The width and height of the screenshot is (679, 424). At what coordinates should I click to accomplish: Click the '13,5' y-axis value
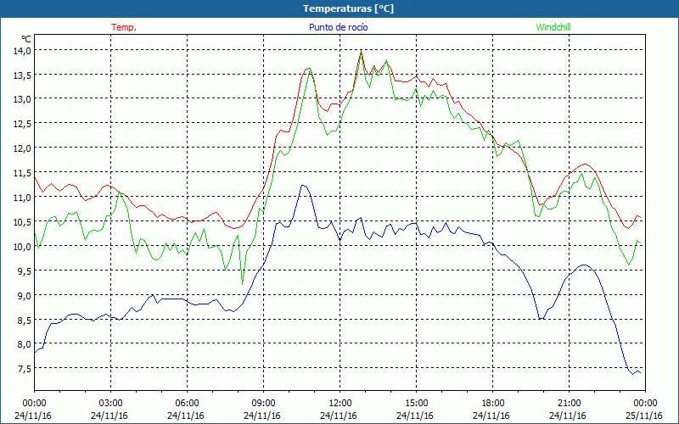(x=23, y=75)
